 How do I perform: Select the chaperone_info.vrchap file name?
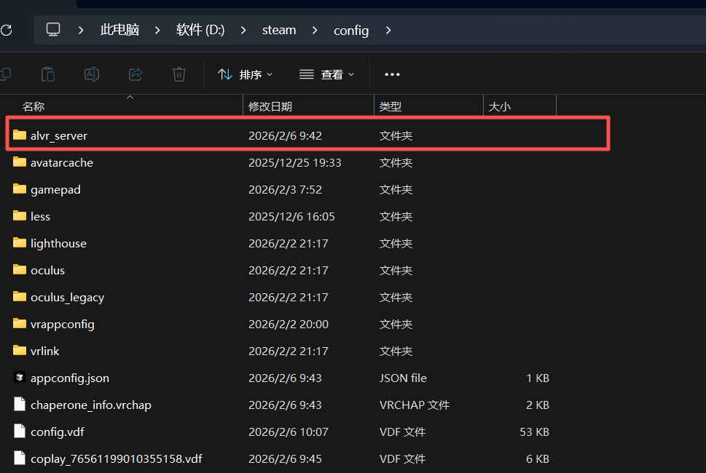91,405
